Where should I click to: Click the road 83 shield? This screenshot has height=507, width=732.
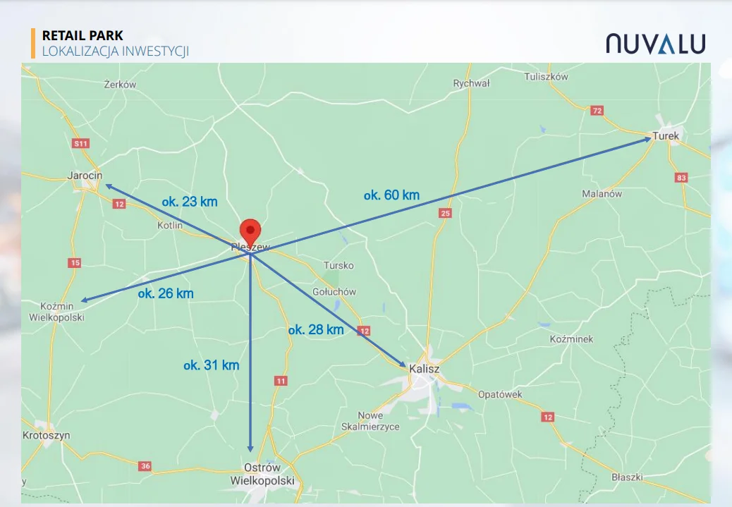pos(681,178)
